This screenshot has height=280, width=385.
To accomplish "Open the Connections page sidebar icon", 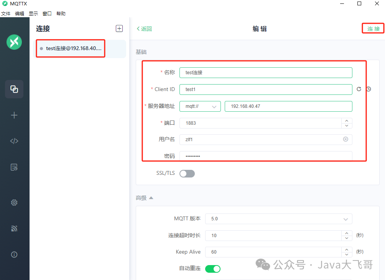I will pyautogui.click(x=14, y=89).
